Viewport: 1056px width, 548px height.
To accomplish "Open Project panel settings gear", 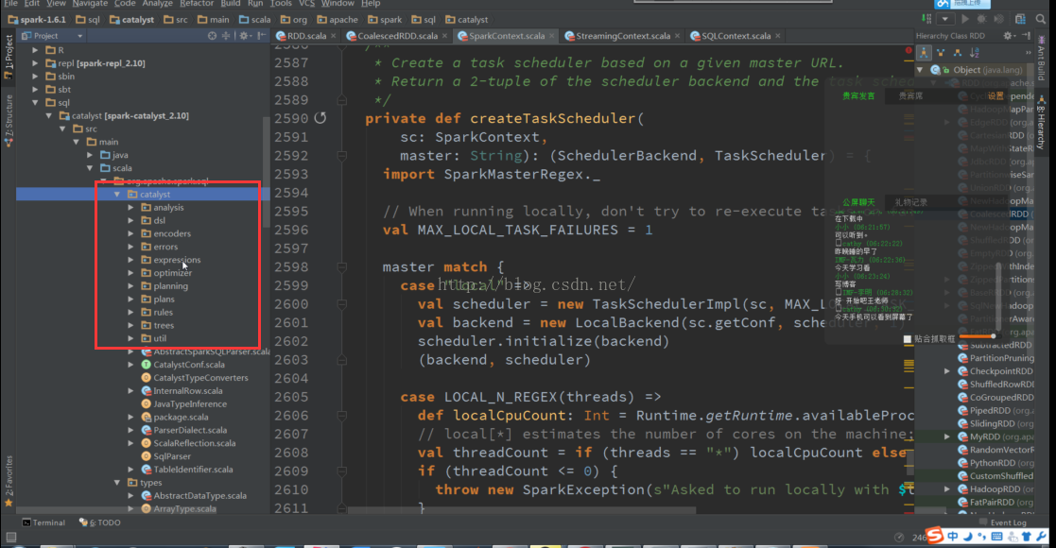I will pyautogui.click(x=244, y=36).
